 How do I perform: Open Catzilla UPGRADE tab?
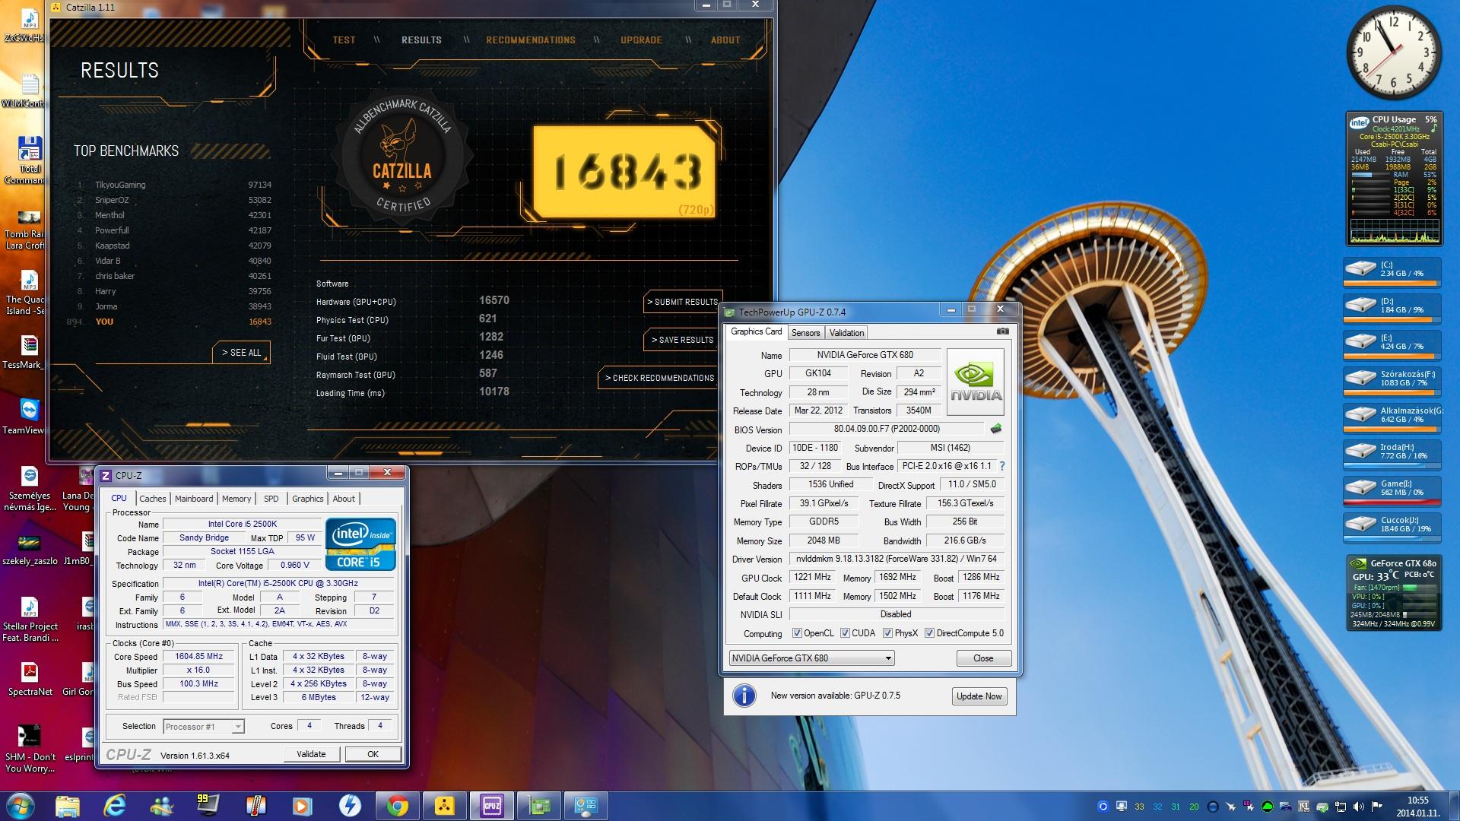click(x=641, y=40)
